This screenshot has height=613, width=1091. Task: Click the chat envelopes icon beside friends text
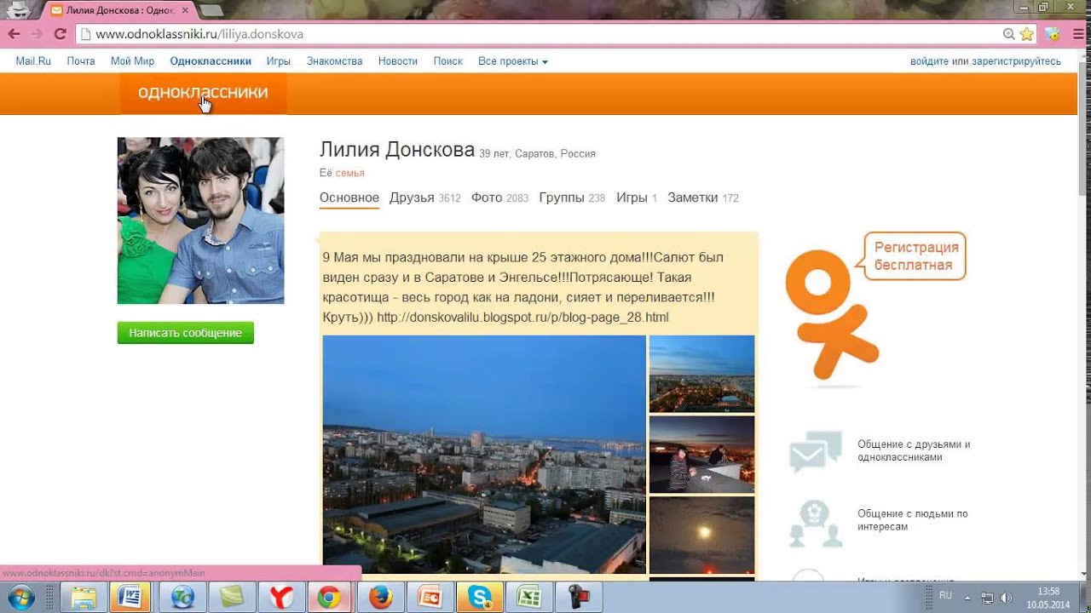click(x=816, y=452)
